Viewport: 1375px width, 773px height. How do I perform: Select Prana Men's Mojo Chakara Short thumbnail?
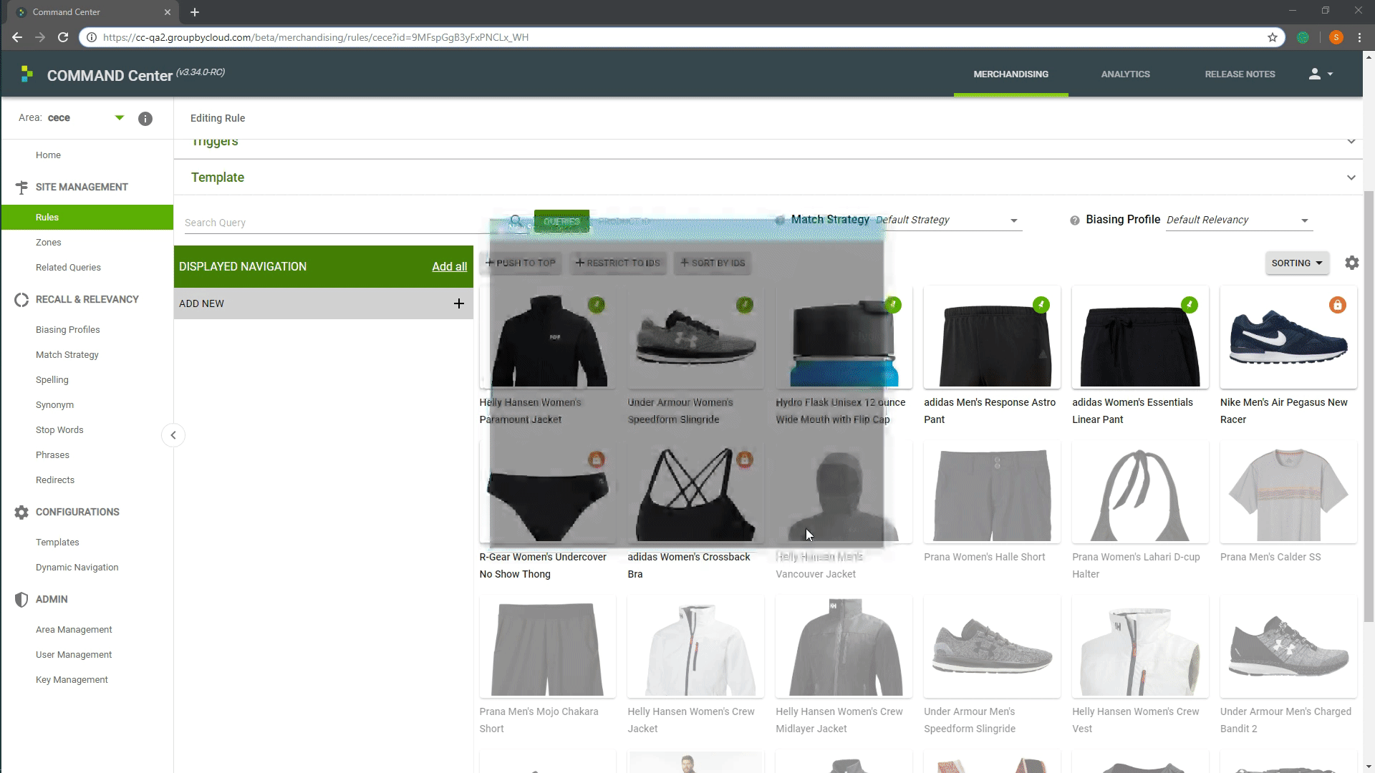coord(547,646)
